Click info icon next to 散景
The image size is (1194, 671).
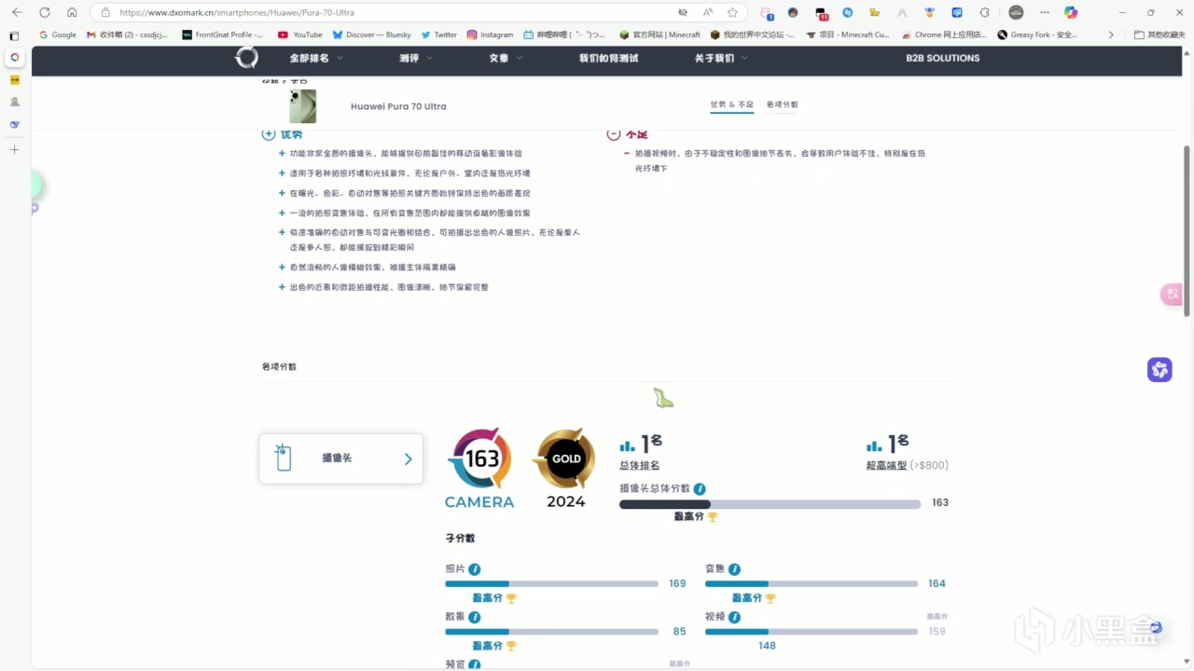coord(475,617)
